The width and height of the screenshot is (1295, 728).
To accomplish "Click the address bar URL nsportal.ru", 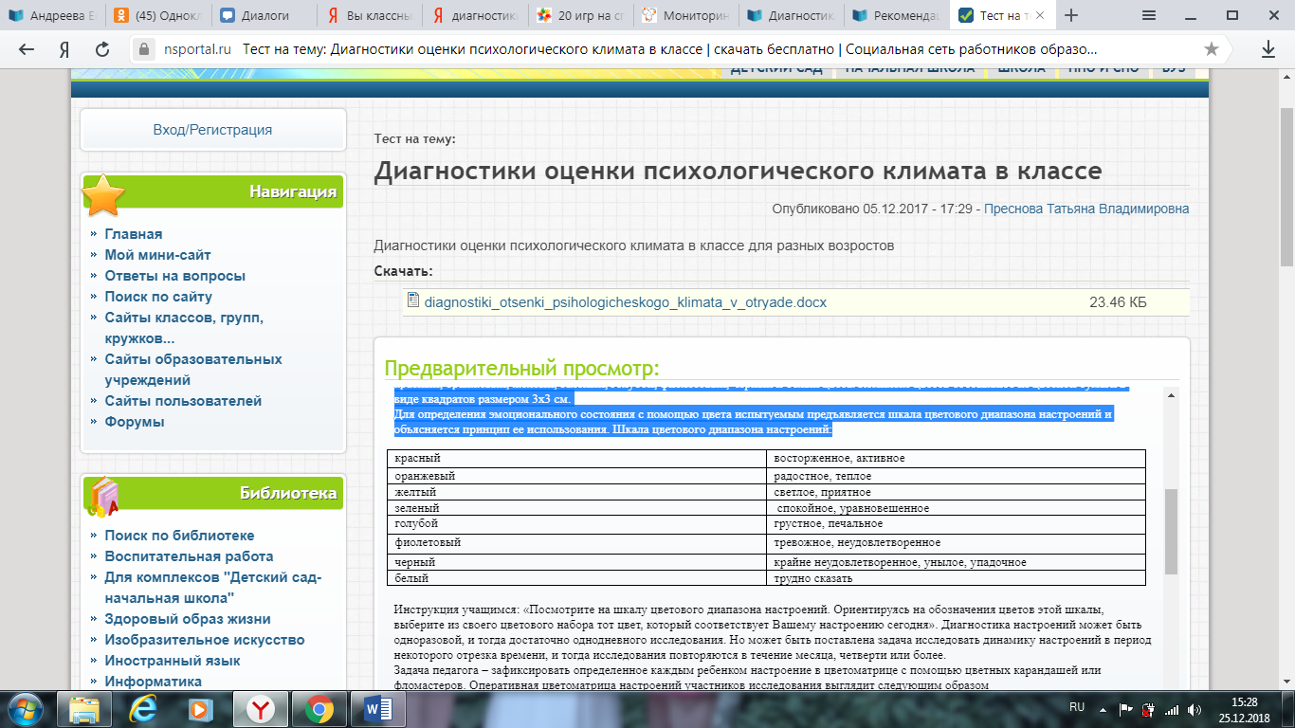I will coord(197,49).
